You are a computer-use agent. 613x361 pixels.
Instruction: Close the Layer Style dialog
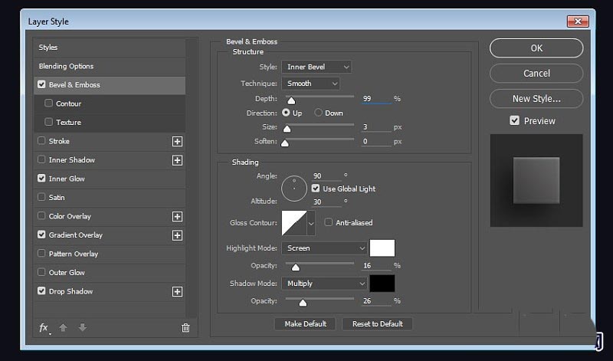point(578,21)
